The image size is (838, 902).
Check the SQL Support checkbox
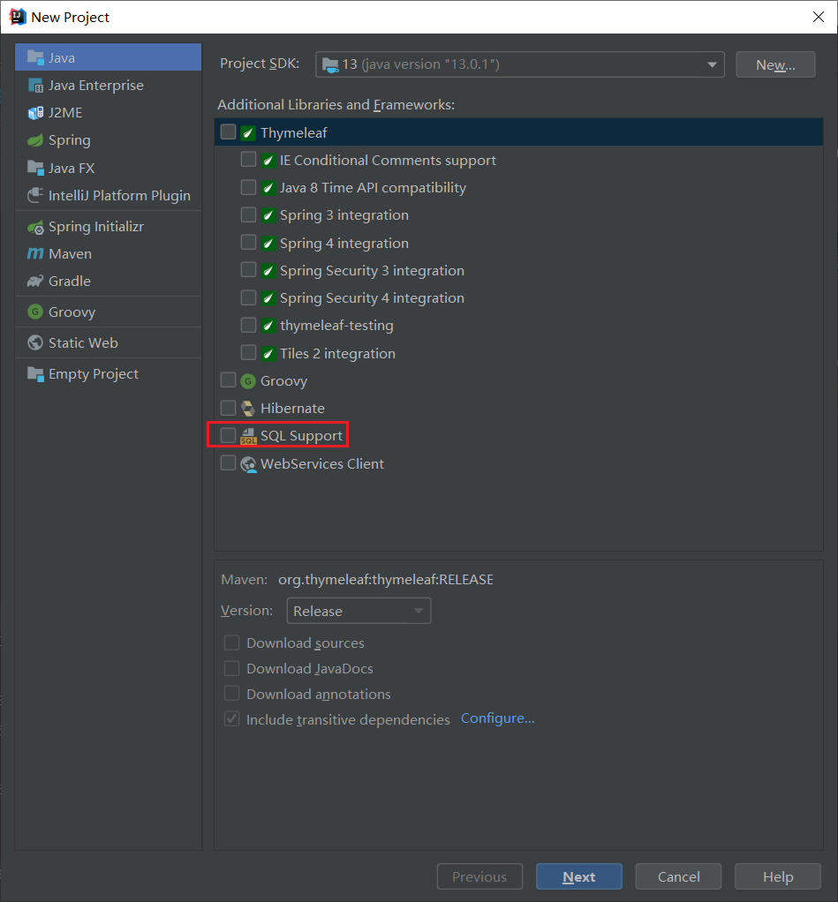coord(229,435)
